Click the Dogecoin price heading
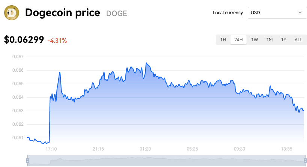307x167 pixels. [x=62, y=13]
